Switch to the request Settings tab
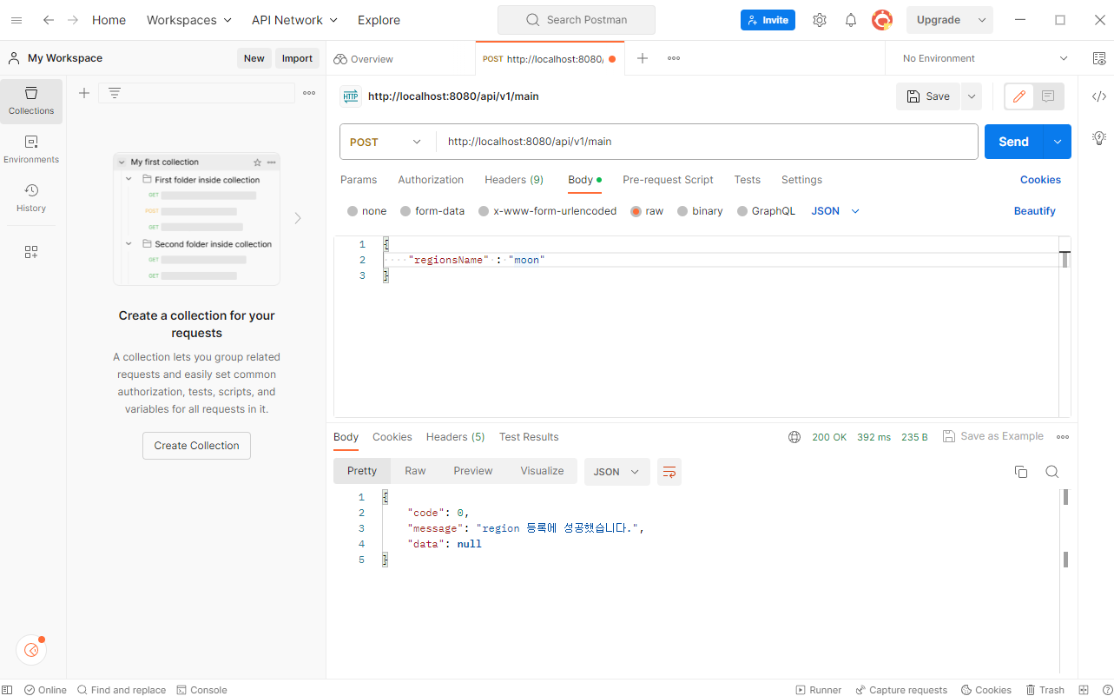 [x=801, y=180]
